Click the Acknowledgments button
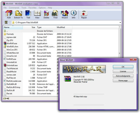140x113 pixels. tap(123, 76)
